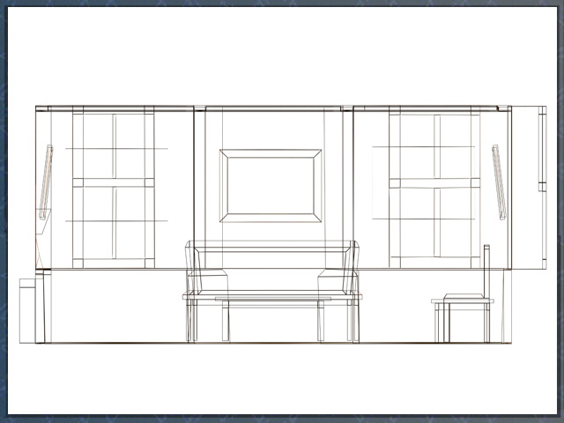
Task: Click the left window wireframe
Action: 114,187
